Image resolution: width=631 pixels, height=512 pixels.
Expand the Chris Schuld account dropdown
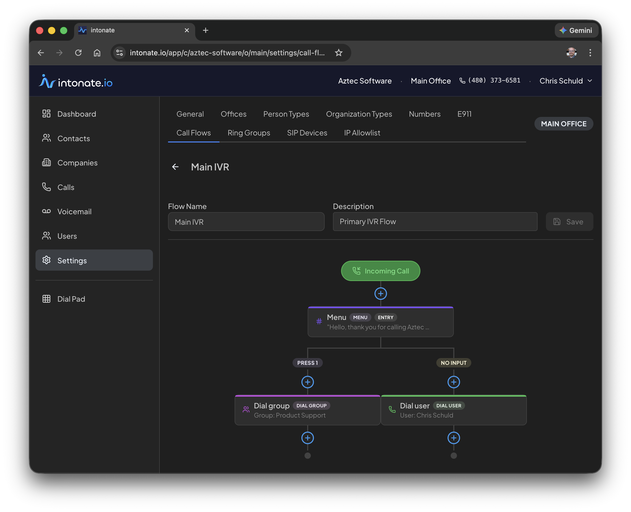click(565, 81)
